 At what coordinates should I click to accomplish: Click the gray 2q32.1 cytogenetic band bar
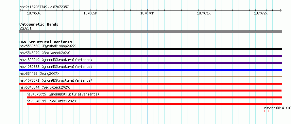pyautogui.click(x=150, y=32)
